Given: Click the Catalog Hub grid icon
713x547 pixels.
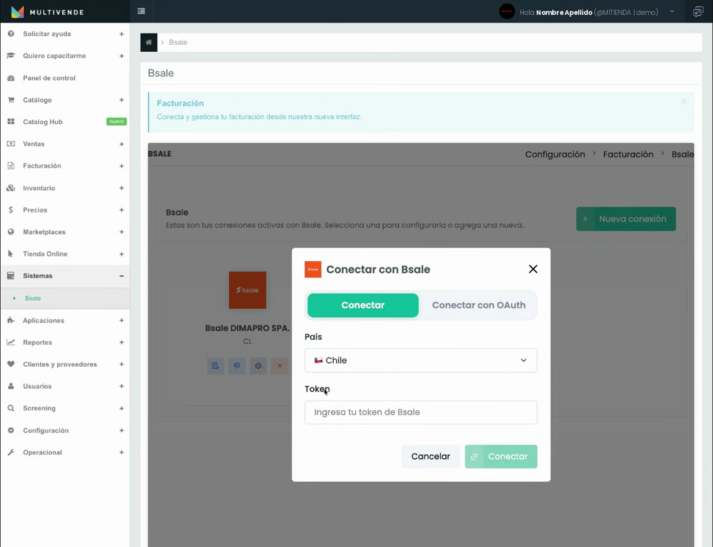Looking at the screenshot, I should [11, 122].
